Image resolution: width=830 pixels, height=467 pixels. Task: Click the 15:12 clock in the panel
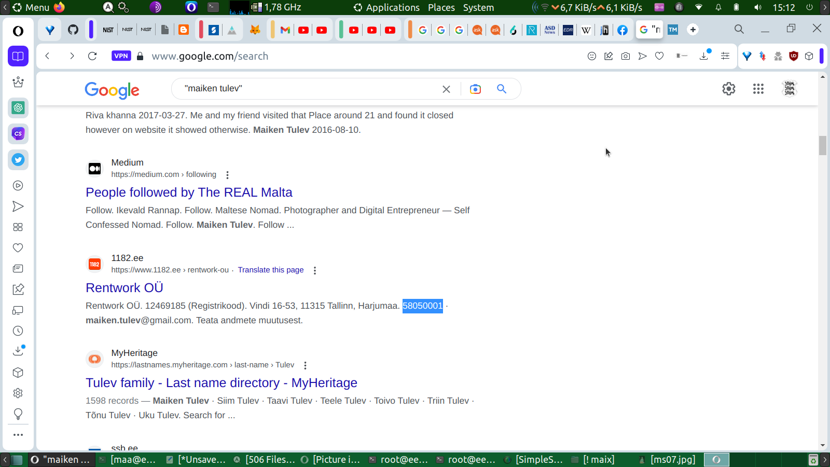click(x=784, y=7)
